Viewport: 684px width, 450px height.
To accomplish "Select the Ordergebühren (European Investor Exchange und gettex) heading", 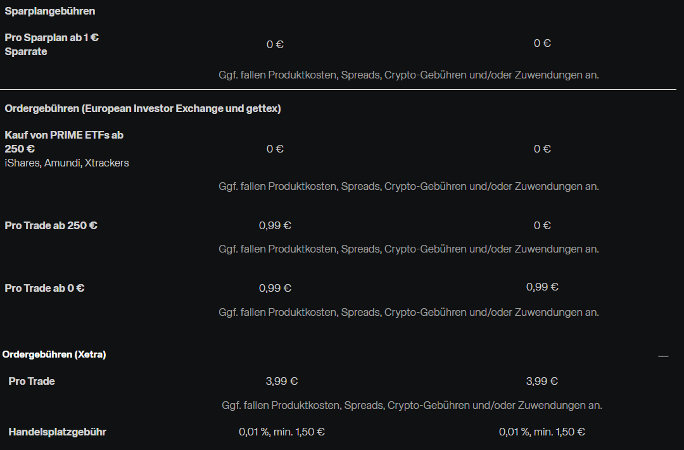I will pyautogui.click(x=142, y=108).
